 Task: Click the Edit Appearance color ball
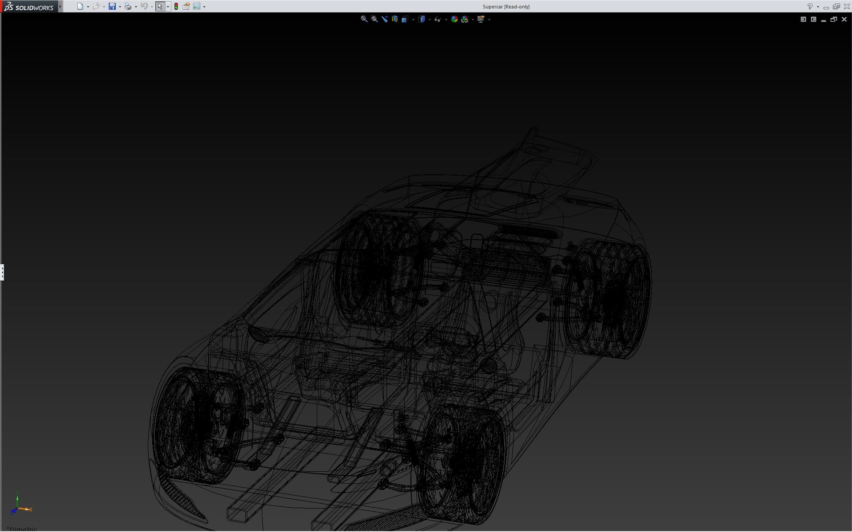point(454,19)
